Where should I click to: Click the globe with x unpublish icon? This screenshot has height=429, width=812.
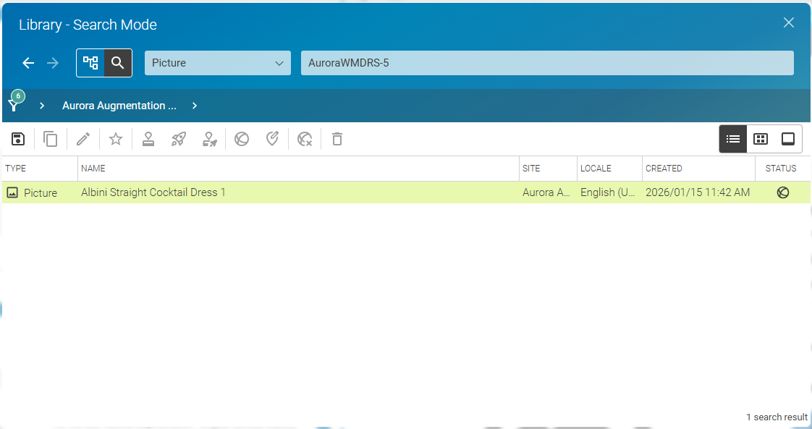[305, 139]
